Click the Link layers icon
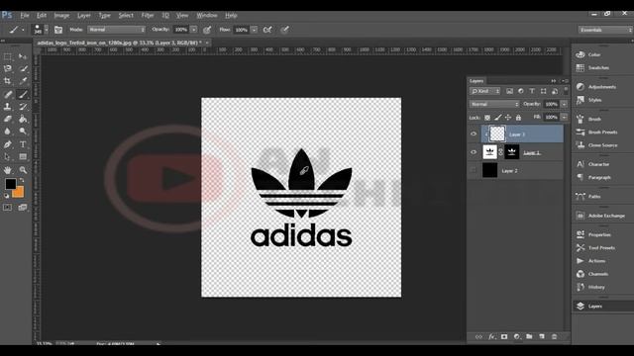This screenshot has height=356, width=634. (478, 336)
